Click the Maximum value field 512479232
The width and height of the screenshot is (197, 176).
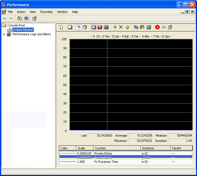pyautogui.click(x=140, y=141)
